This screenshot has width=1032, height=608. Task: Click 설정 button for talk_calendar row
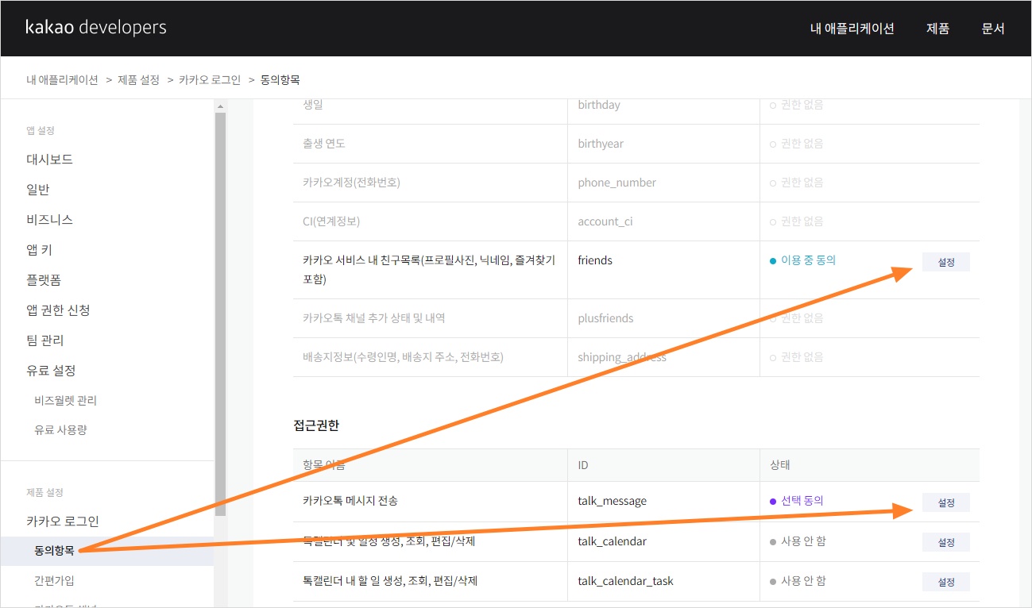click(946, 542)
